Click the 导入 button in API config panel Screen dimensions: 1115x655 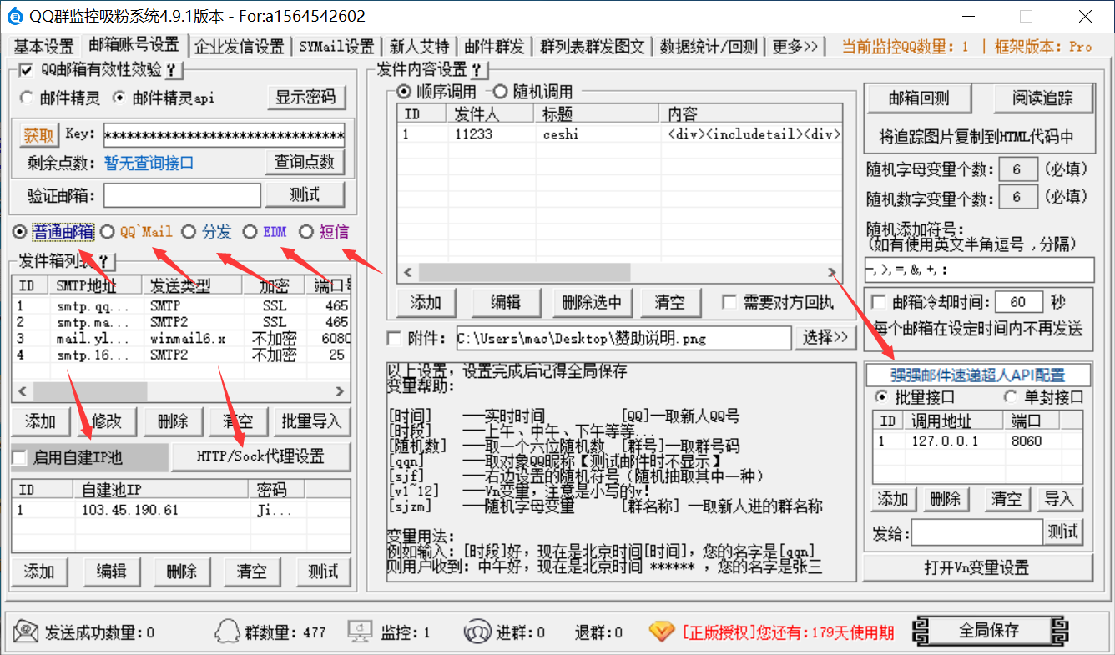click(1059, 500)
